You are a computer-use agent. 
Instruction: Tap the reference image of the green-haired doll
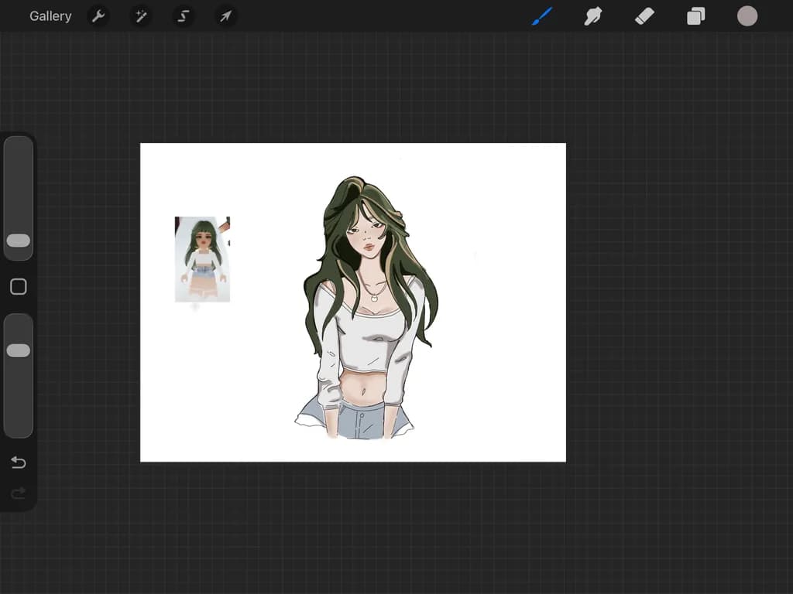tap(202, 259)
